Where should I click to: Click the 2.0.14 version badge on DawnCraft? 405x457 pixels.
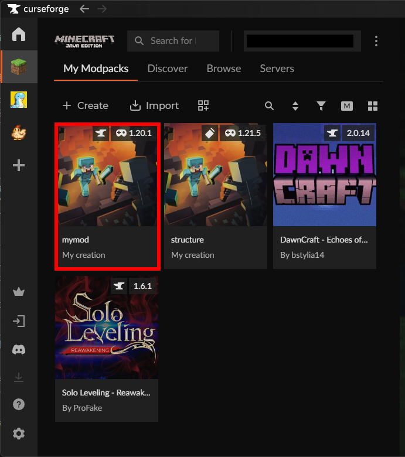click(x=358, y=133)
